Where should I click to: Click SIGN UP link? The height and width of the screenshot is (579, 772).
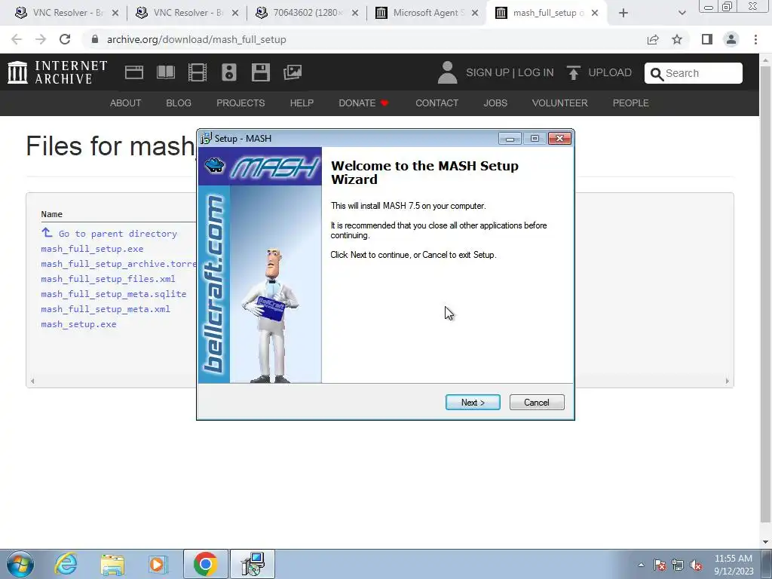pos(488,73)
